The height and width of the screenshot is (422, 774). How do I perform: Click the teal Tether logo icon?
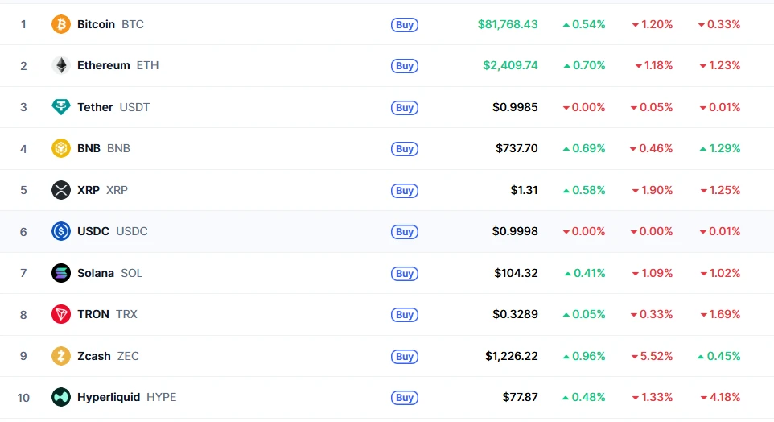point(60,107)
